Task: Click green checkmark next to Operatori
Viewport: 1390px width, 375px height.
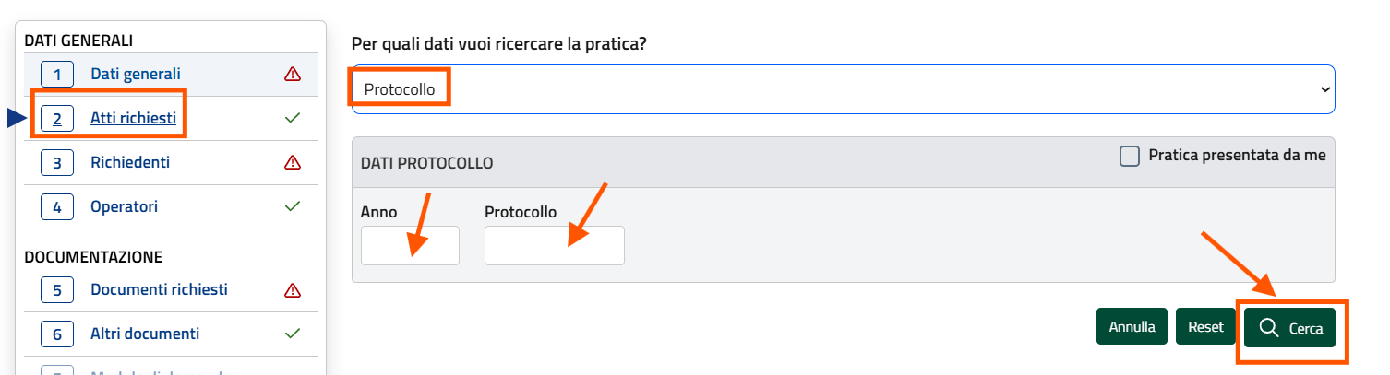Action: 293,206
